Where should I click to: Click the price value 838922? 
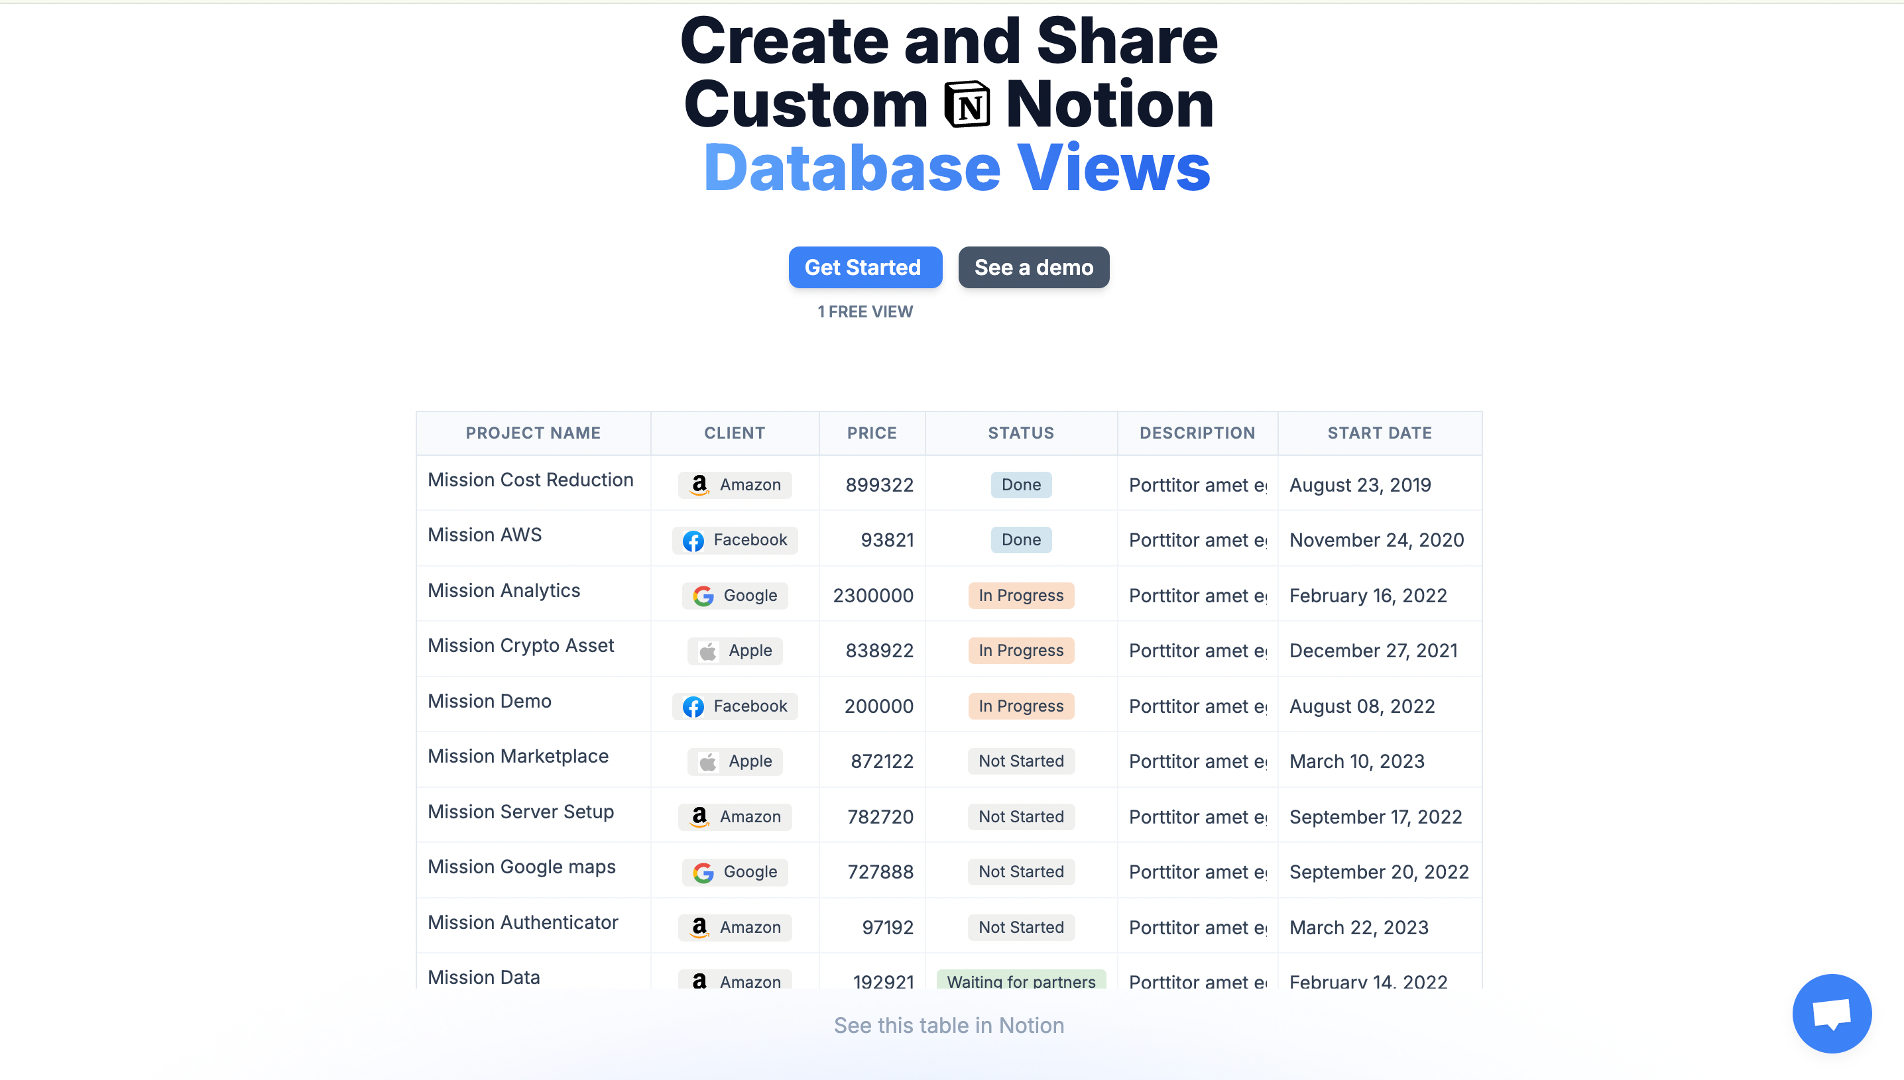(x=879, y=651)
